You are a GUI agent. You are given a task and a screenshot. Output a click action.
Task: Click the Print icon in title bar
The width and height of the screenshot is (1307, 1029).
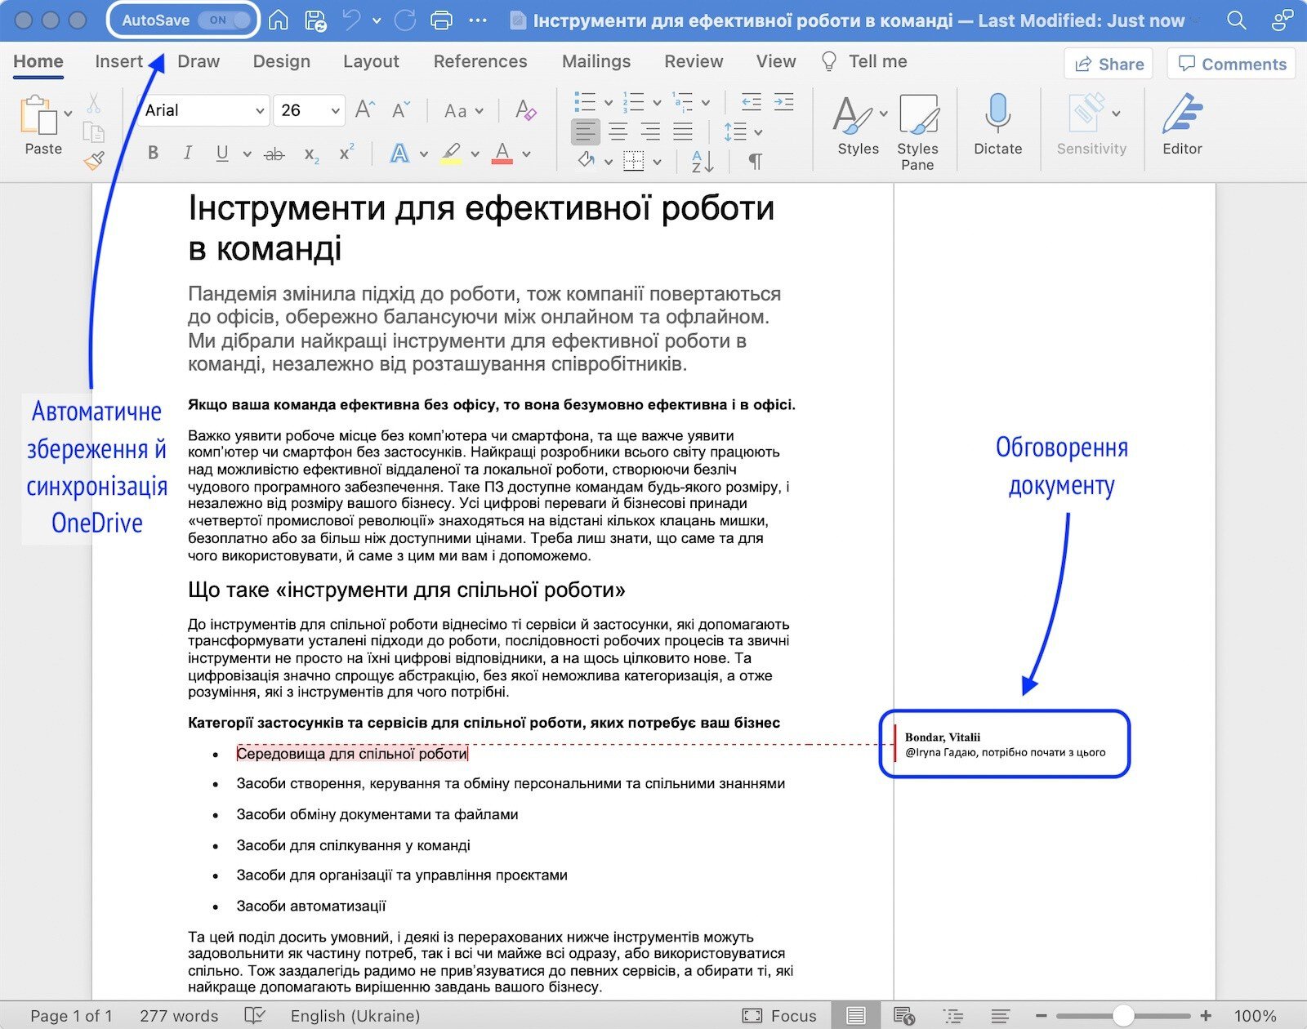[441, 20]
